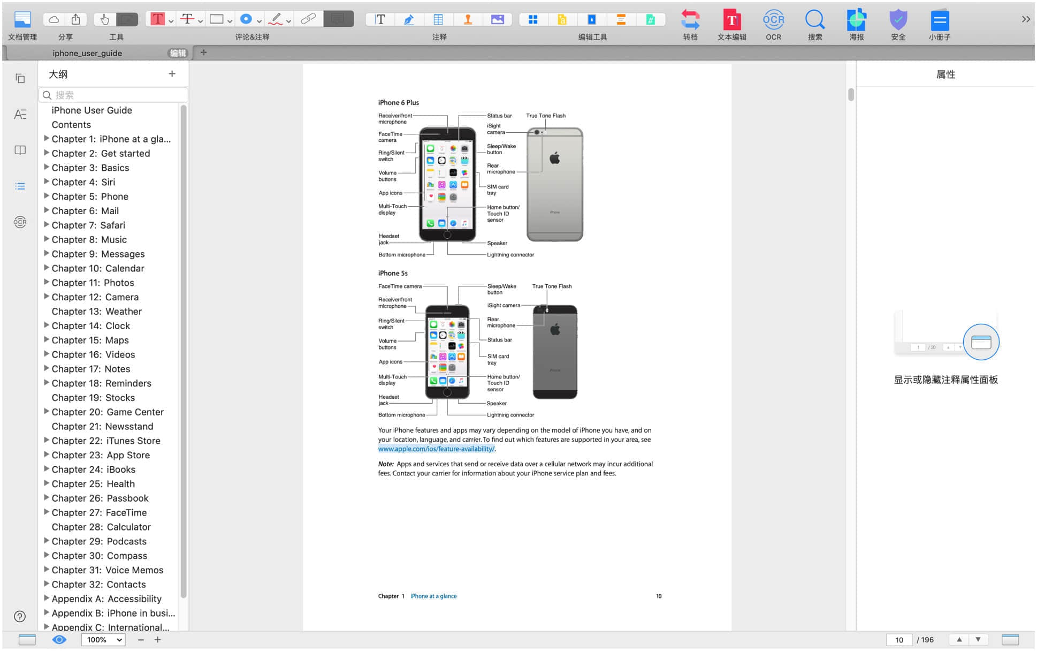
Task: Select the highlight text tool
Action: [x=157, y=19]
